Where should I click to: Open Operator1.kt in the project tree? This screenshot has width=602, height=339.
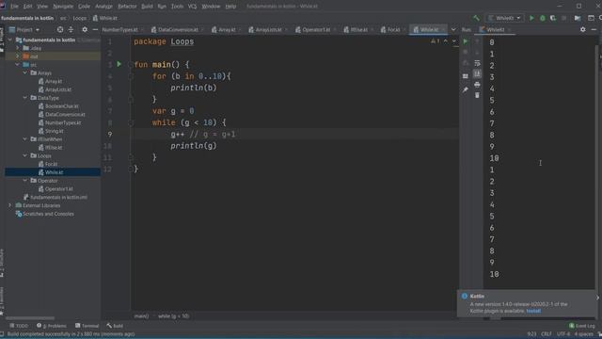click(x=58, y=188)
